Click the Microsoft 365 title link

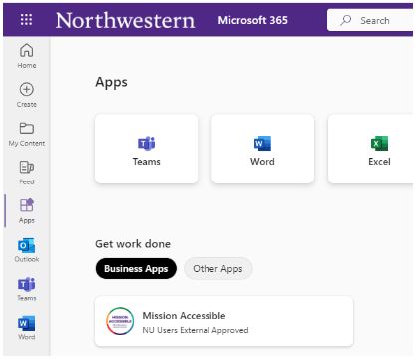coord(252,20)
